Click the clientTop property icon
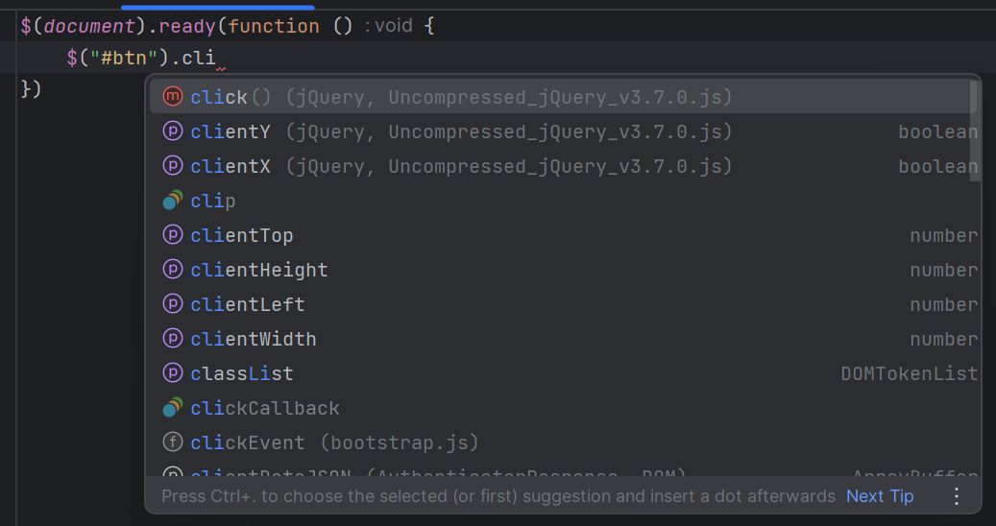 tap(172, 235)
